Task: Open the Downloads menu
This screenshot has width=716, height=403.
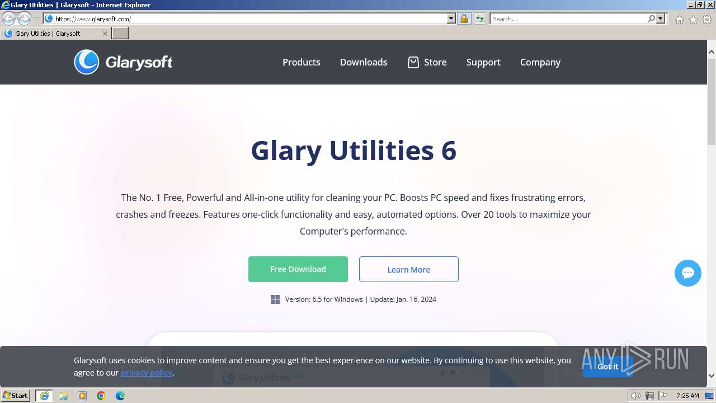Action: pyautogui.click(x=364, y=62)
